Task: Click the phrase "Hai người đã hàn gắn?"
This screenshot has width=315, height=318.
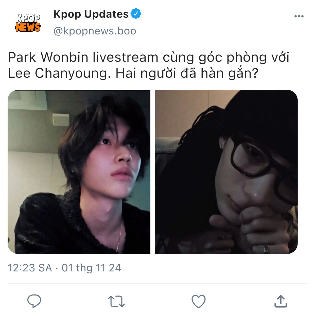Action: click(x=187, y=73)
